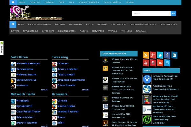Select the Browsers category menu
This screenshot has width=191, height=127.
click(102, 24)
